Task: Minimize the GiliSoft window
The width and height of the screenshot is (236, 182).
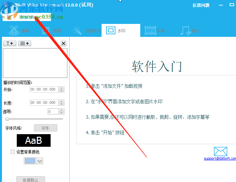Action: coord(221,5)
